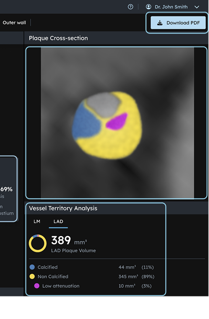Select the LAD vessel tab
209x319 pixels.
[x=58, y=221]
